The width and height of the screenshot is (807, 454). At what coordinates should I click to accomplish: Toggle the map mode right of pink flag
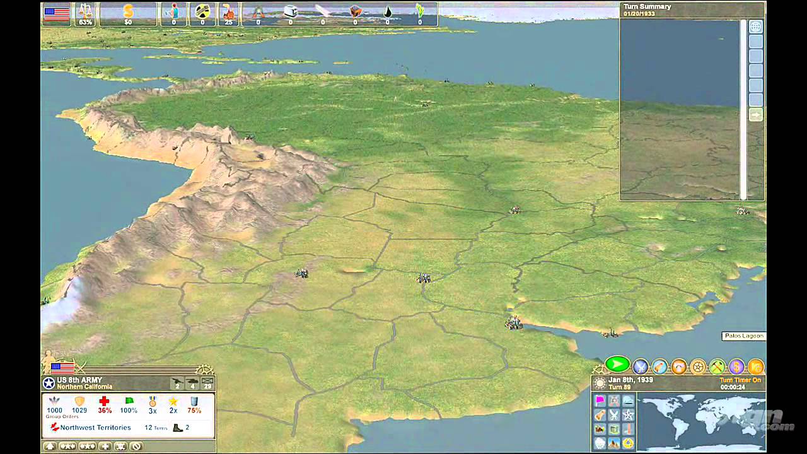[614, 401]
